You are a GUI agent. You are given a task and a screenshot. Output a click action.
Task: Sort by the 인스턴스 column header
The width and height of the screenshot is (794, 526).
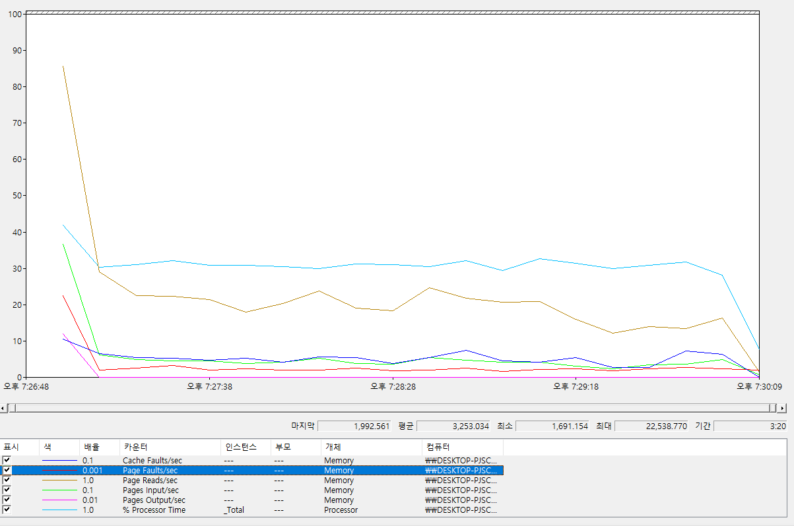tap(246, 447)
